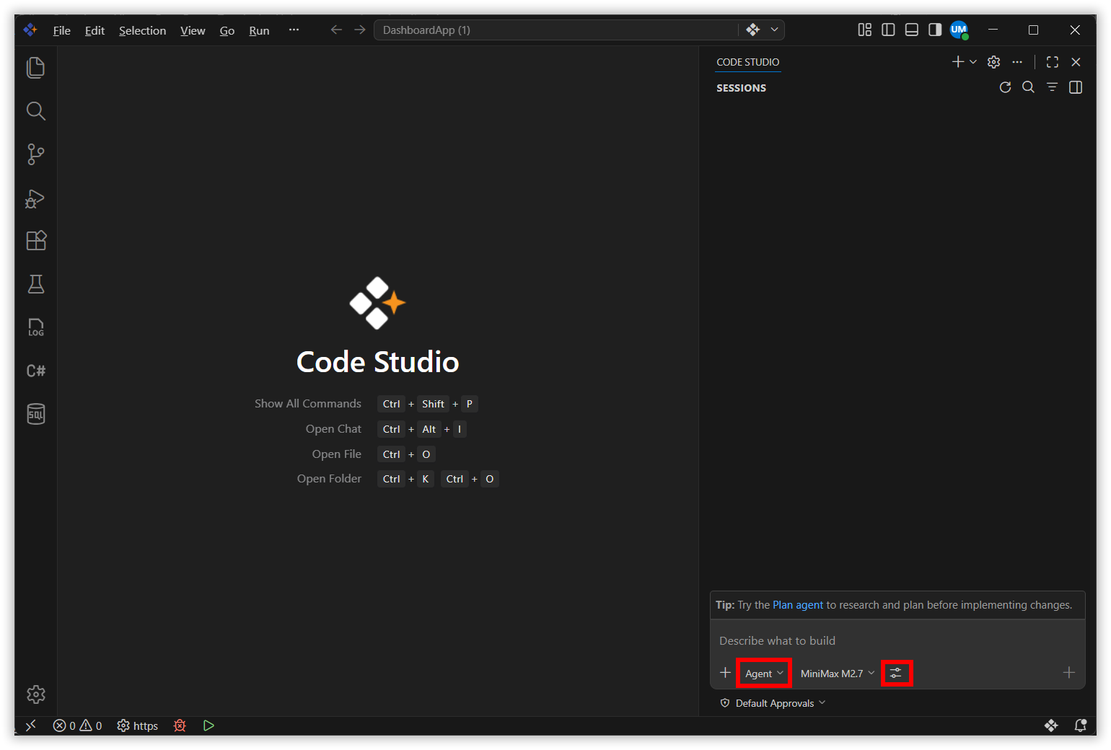This screenshot has width=1111, height=750.
Task: Open the UM account avatar
Action: [x=959, y=30]
